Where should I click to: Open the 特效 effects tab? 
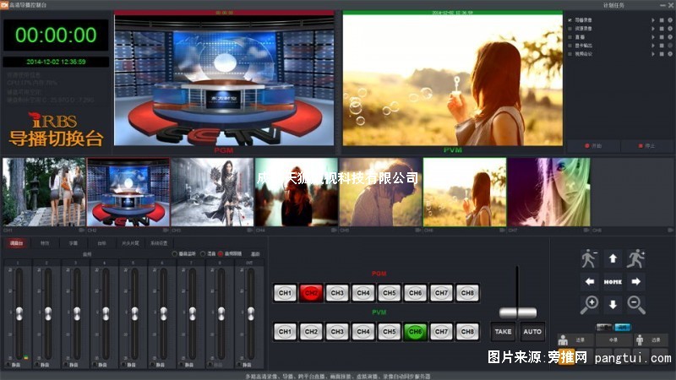point(45,243)
